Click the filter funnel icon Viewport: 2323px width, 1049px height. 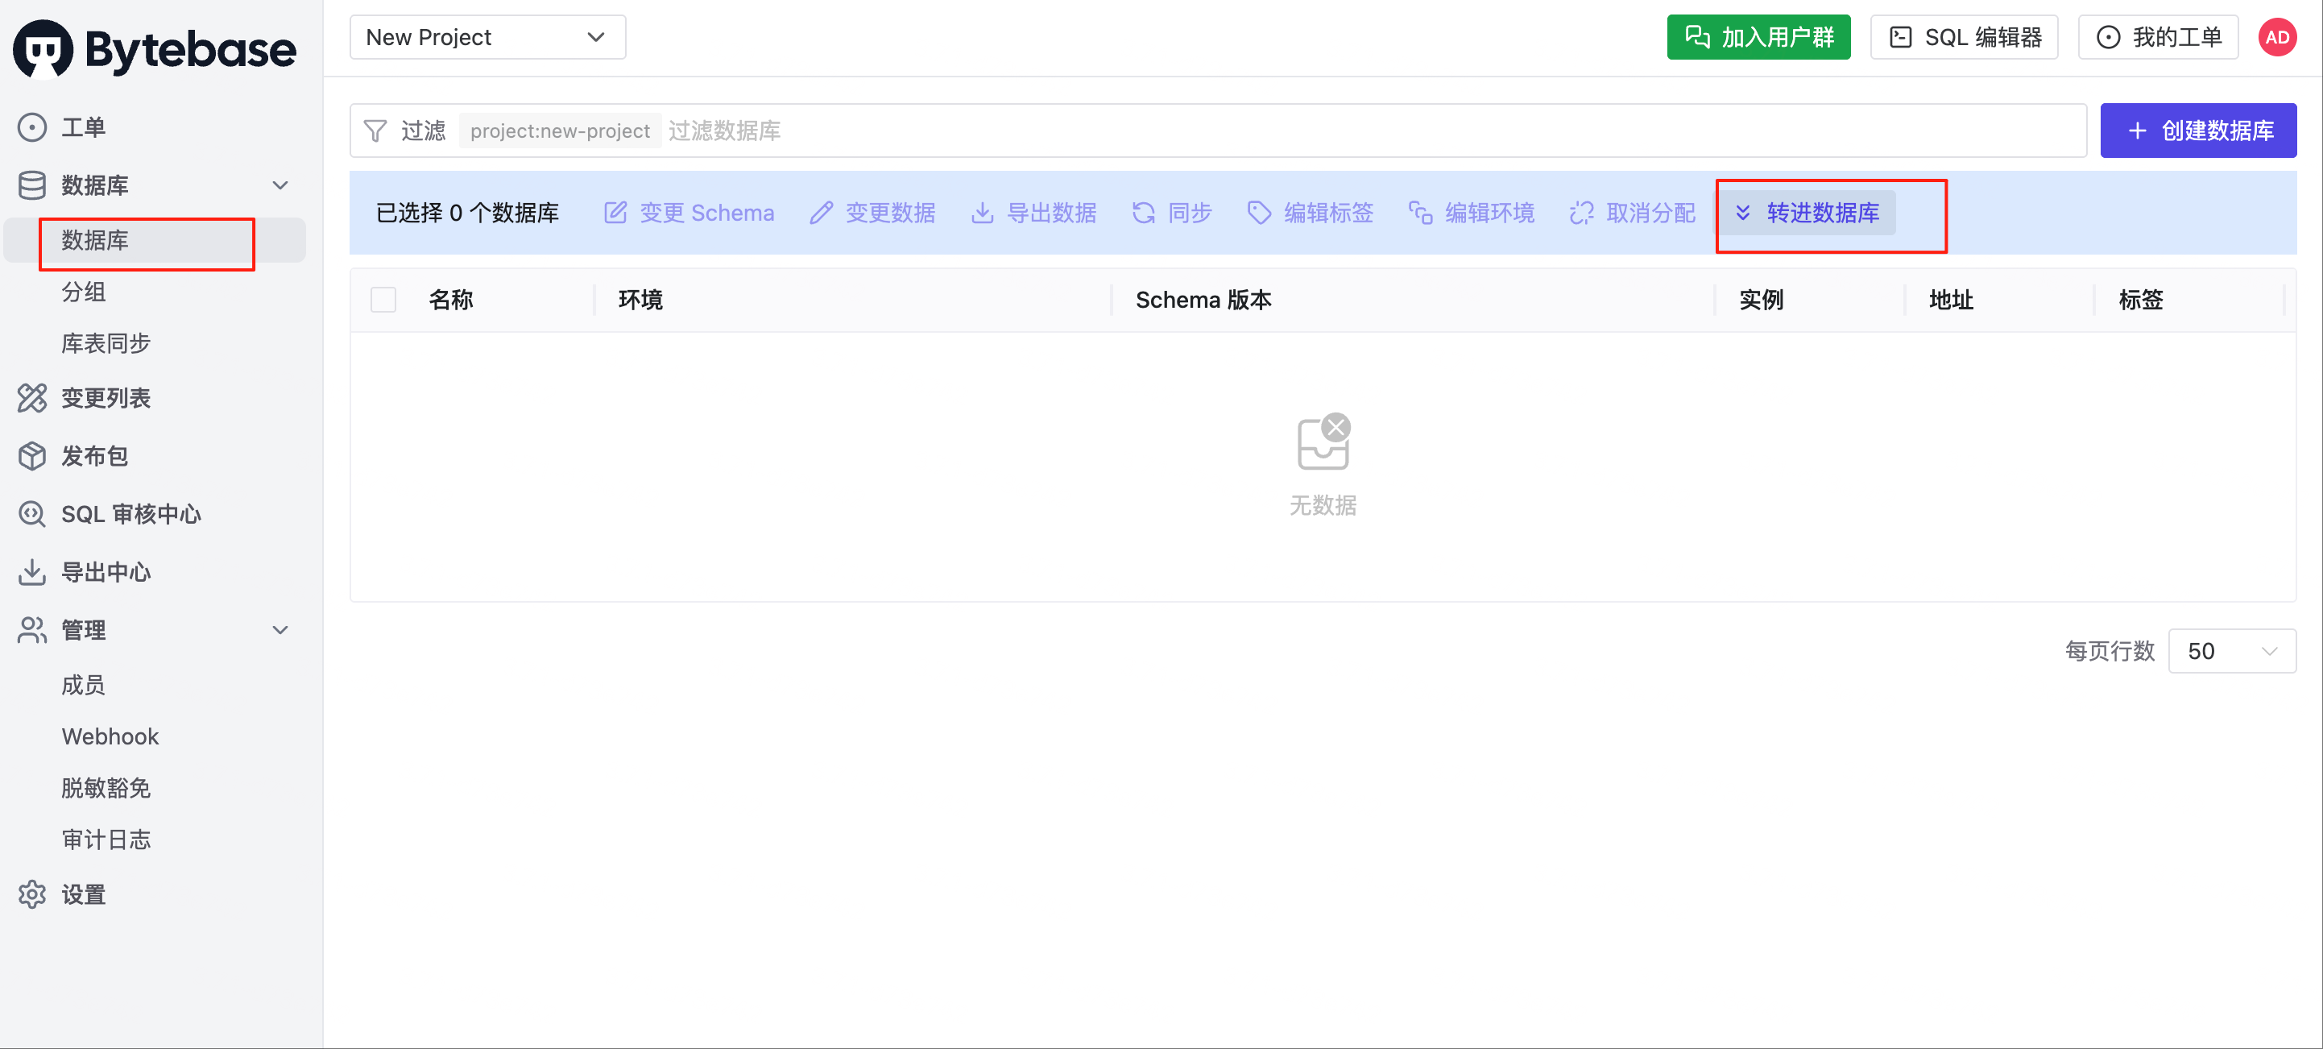[375, 131]
